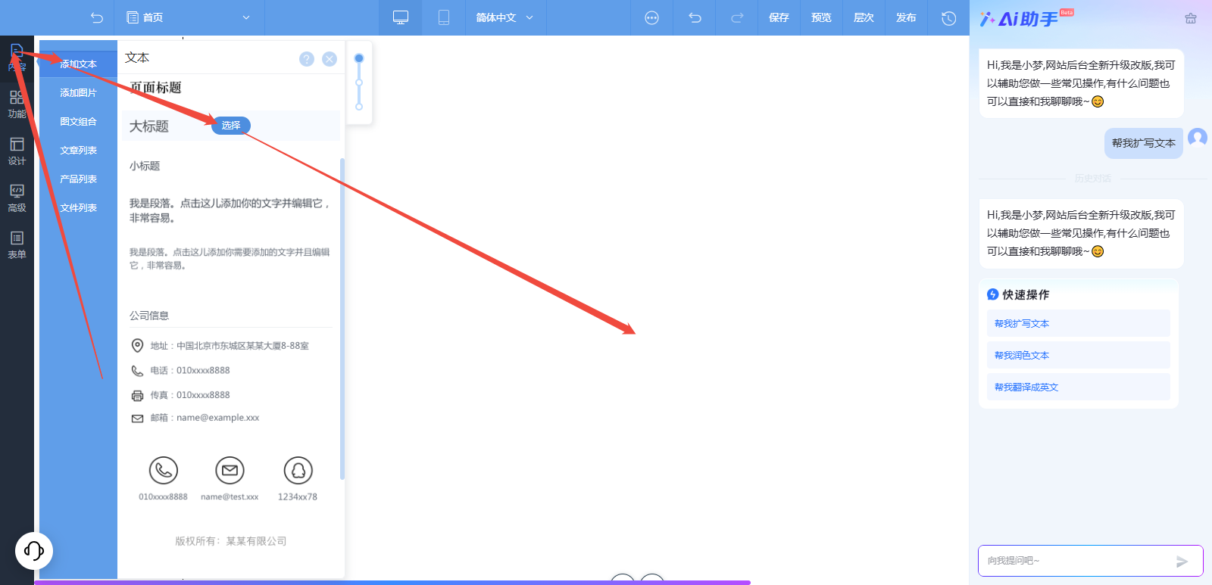Screen dimensions: 1212x585
Task: Choose the 页面标题 text style
Action: 155,88
